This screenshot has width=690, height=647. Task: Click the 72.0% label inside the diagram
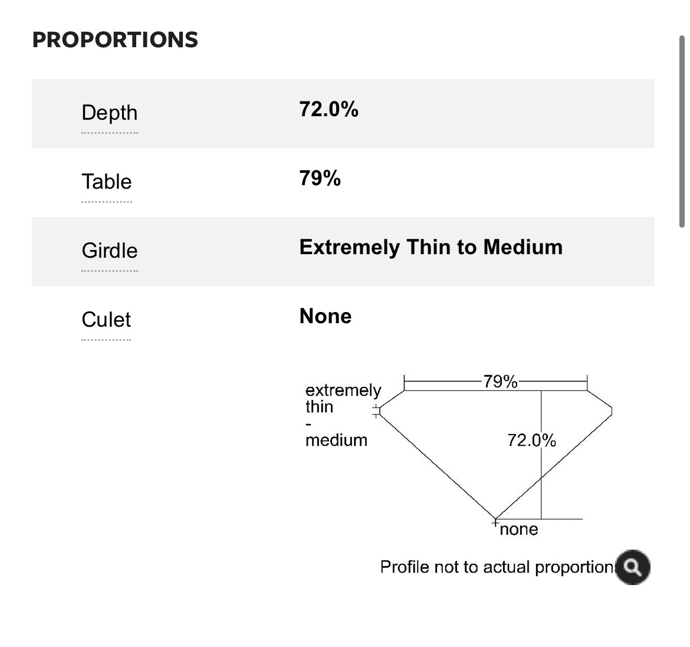tap(531, 440)
